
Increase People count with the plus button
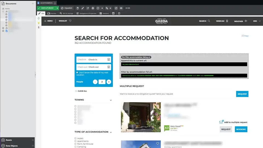click(x=109, y=82)
